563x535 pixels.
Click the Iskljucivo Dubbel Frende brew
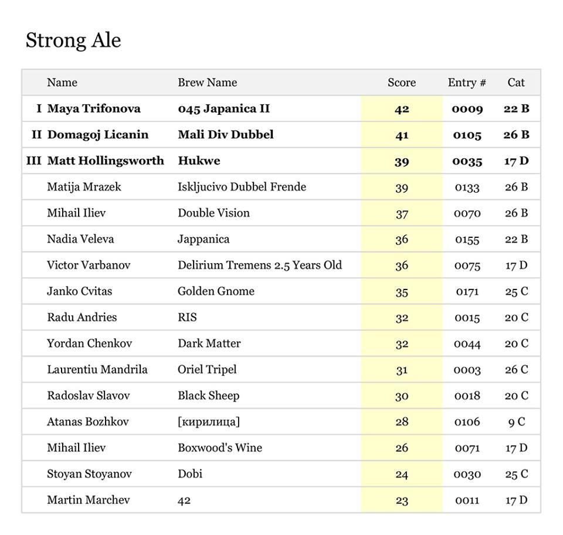click(242, 187)
